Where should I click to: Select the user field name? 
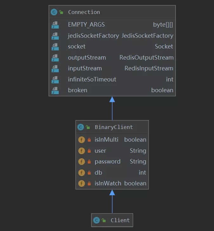click(x=100, y=151)
